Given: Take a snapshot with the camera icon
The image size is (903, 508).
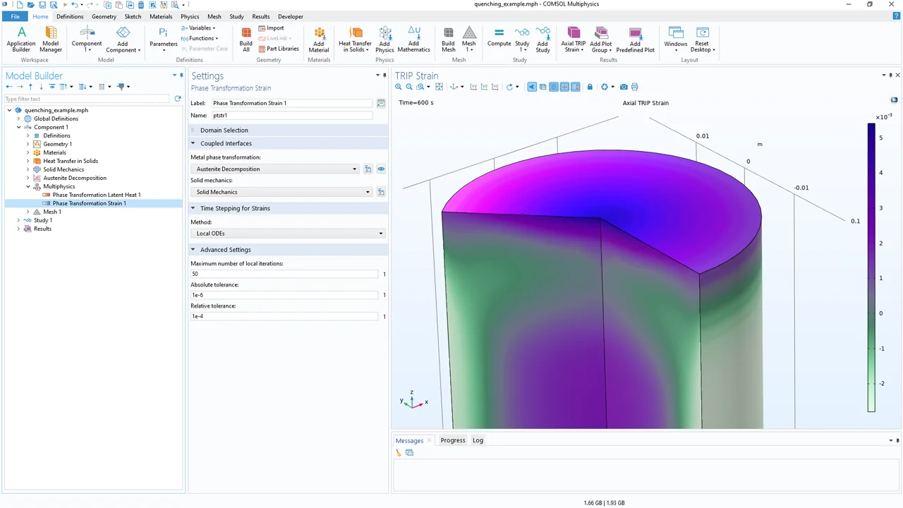Looking at the screenshot, I should coord(624,87).
